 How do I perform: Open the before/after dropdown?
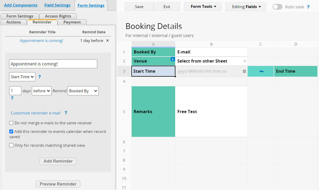[x=42, y=91]
